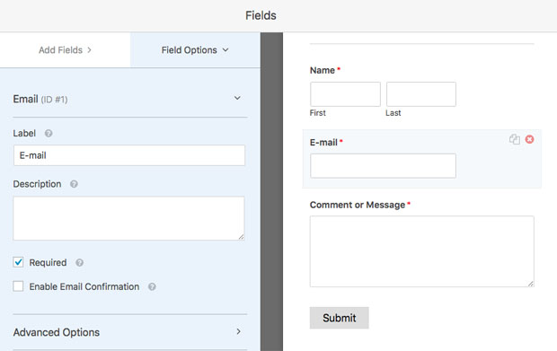Image resolution: width=557 pixels, height=351 pixels.
Task: Click the Label input containing E-mail
Action: [x=129, y=155]
